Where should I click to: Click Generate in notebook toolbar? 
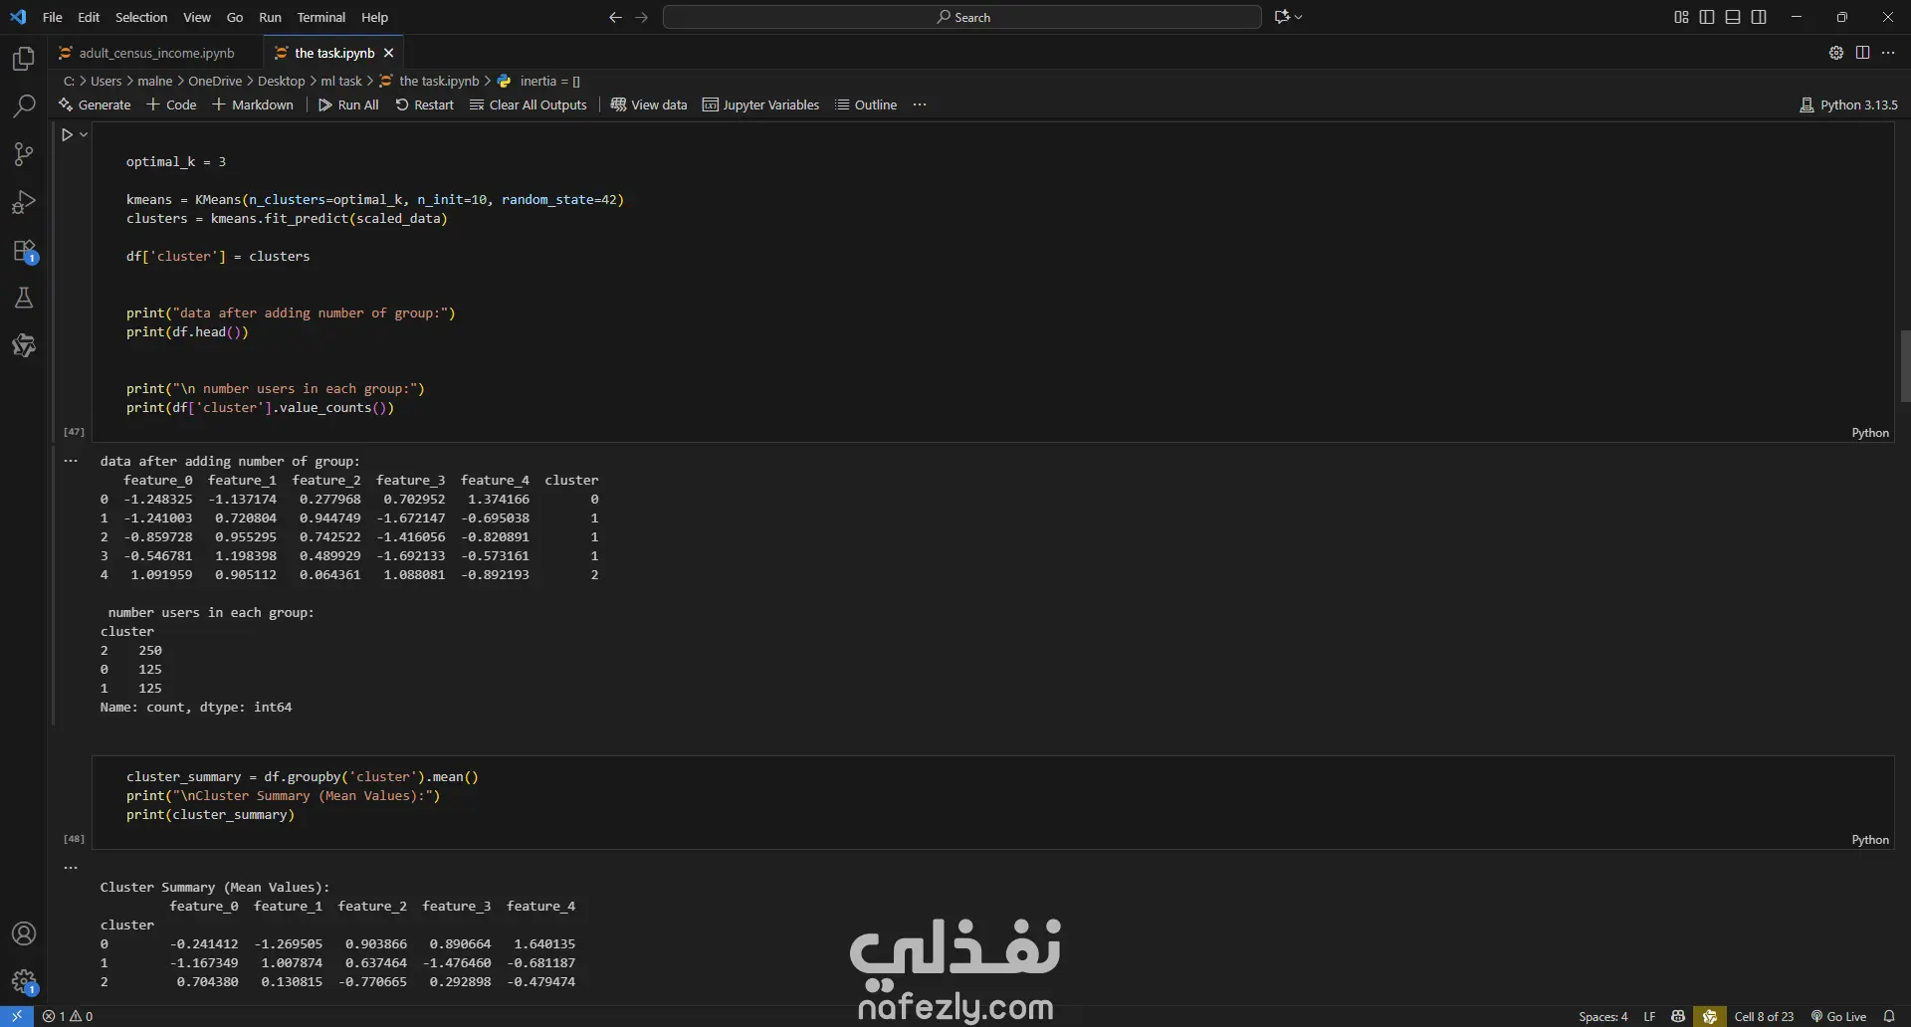95,104
